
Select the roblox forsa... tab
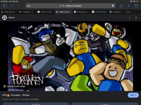click(64, 12)
